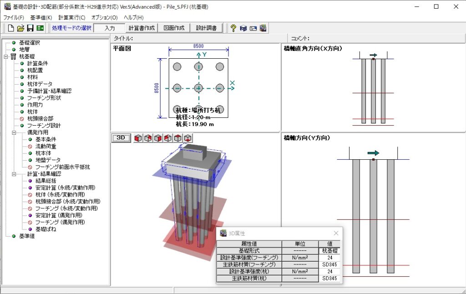Select the rightmost cube view icon
This screenshot has width=466, height=294.
tap(187, 138)
